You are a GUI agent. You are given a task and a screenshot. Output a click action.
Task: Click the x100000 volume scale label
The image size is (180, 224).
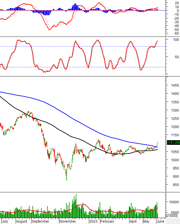(x=171, y=216)
